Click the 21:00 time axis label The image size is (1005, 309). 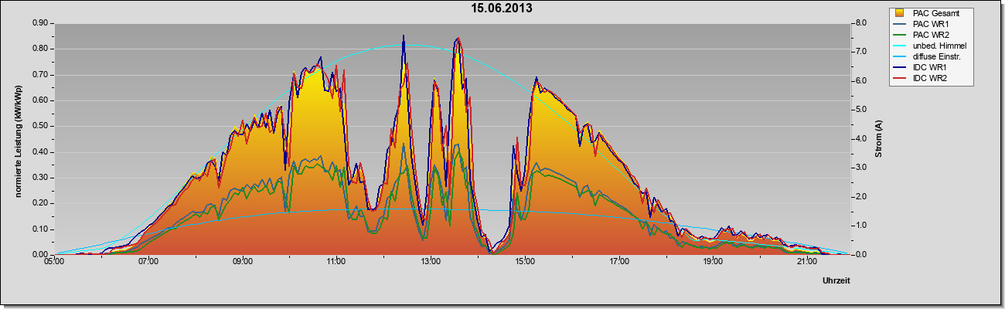click(806, 262)
